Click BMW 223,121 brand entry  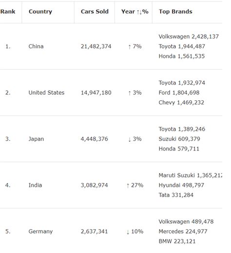pyautogui.click(x=177, y=241)
